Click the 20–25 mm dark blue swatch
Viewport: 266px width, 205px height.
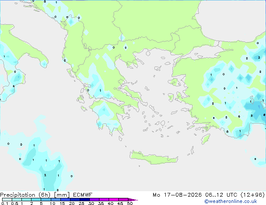pyautogui.click(x=75, y=200)
